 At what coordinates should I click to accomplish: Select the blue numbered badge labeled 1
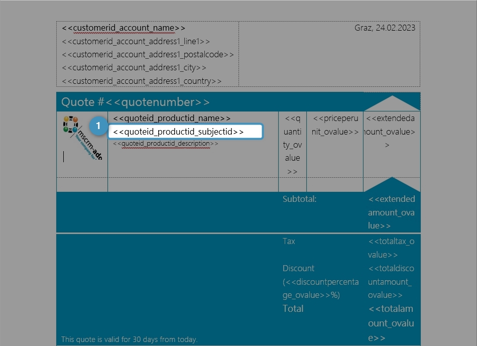(98, 126)
